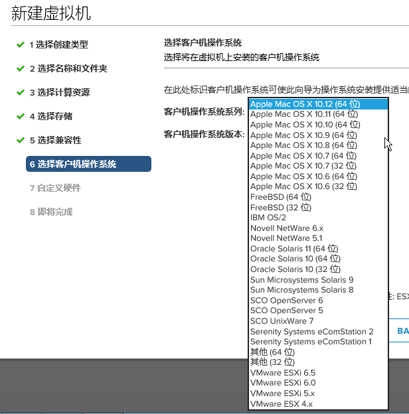Choose Apple Mac OS X 10.10 (64 位)

(319, 125)
